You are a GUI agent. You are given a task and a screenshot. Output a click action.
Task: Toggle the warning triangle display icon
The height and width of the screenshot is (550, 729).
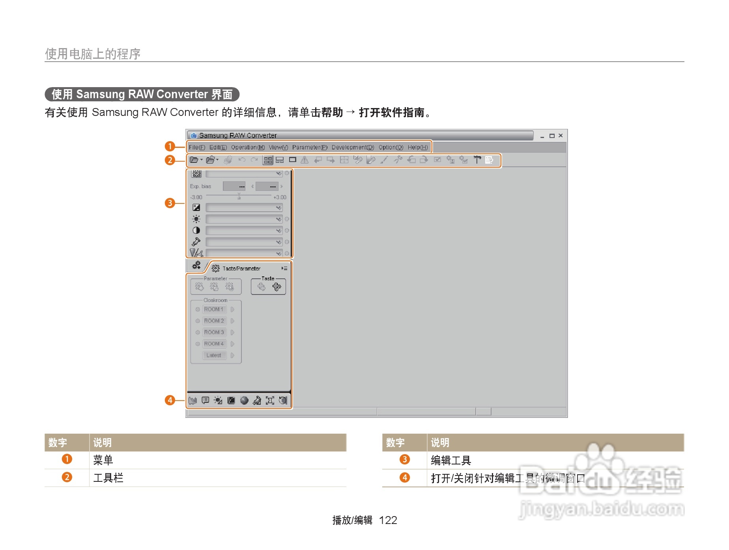coord(305,160)
